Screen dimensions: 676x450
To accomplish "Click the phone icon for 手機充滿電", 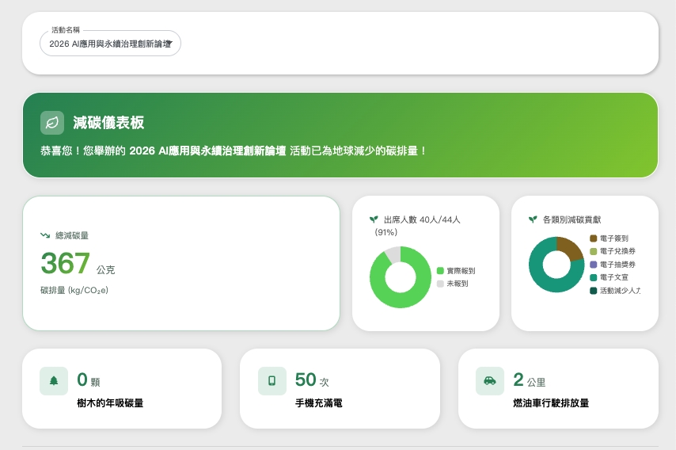I will click(272, 380).
